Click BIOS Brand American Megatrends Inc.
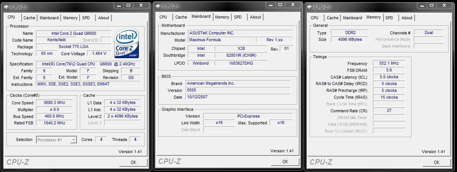457x172 pixels. coord(238,83)
